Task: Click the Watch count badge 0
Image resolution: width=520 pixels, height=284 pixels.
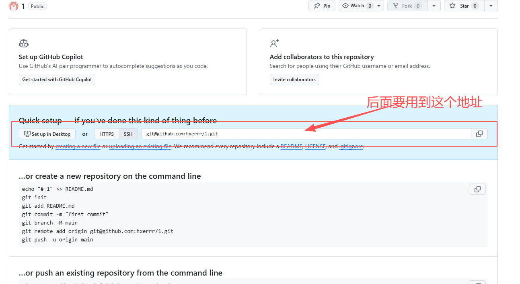Action: coord(370,6)
